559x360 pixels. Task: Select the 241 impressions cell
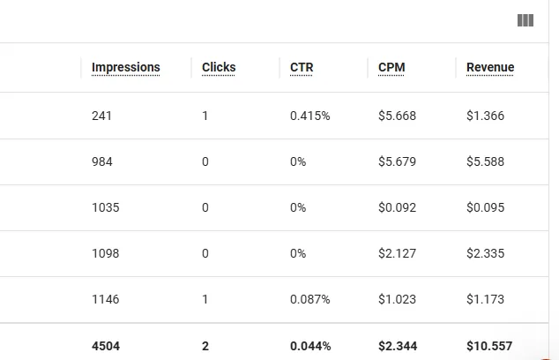[x=102, y=116]
